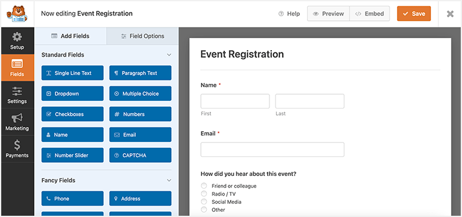The width and height of the screenshot is (462, 217).
Task: Click the code icon in Embed
Action: click(x=358, y=14)
